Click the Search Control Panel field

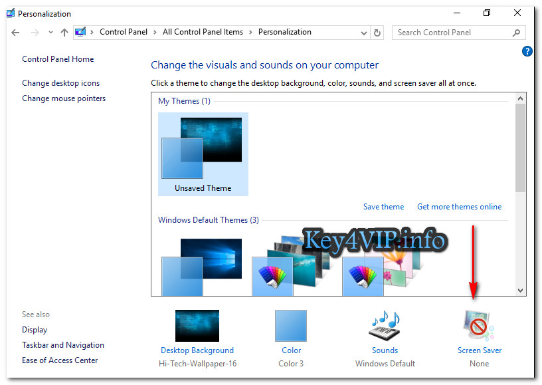tap(459, 33)
